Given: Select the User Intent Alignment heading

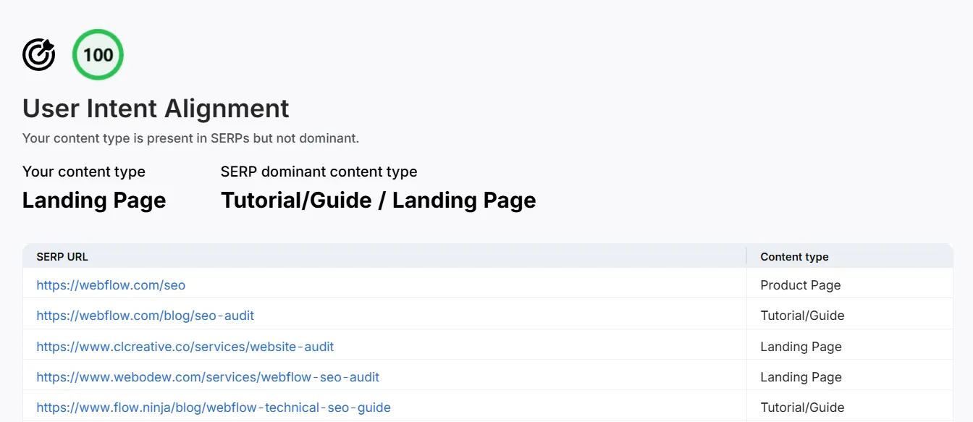Looking at the screenshot, I should pos(155,108).
